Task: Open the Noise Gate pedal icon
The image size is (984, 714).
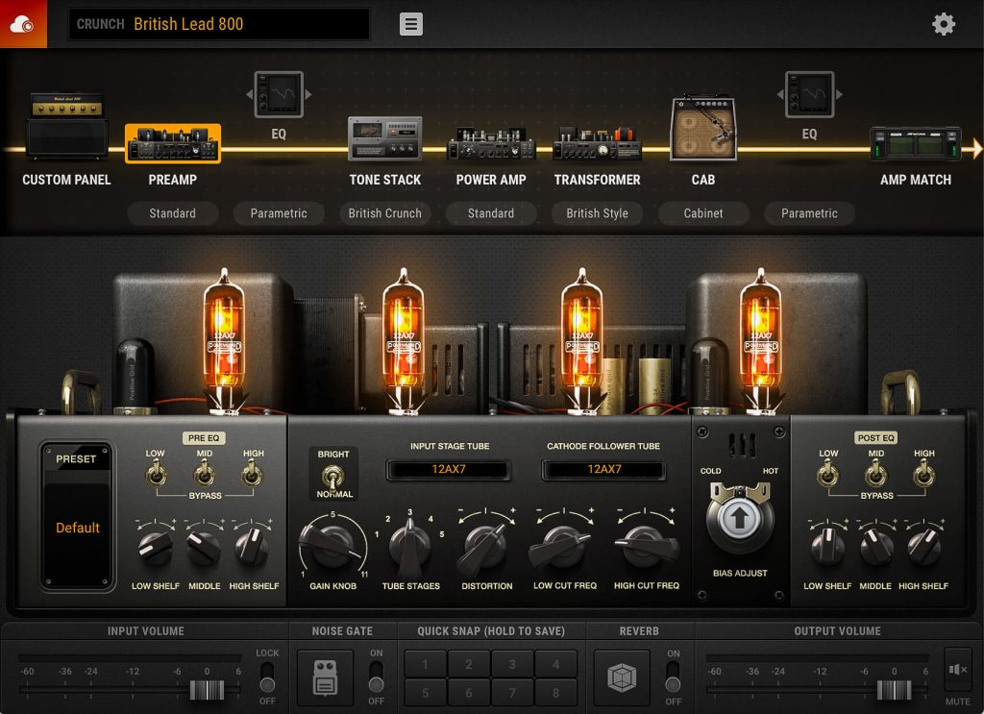Action: coord(325,678)
